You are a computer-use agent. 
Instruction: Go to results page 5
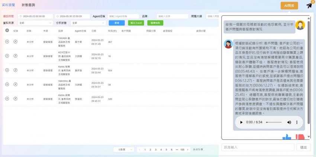click(x=166, y=150)
